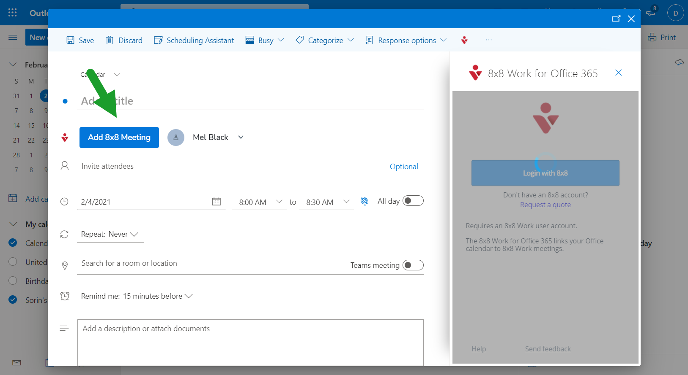Click Print button in background window
The height and width of the screenshot is (375, 688).
(x=662, y=38)
